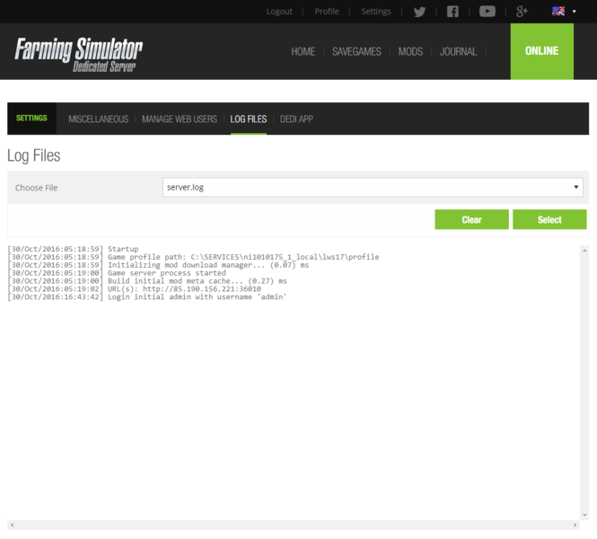Open the YouTube channel icon

487,12
